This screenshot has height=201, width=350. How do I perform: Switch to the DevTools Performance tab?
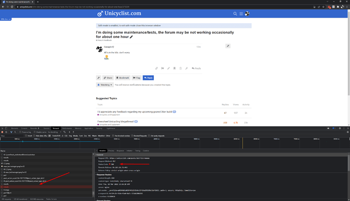(67, 129)
